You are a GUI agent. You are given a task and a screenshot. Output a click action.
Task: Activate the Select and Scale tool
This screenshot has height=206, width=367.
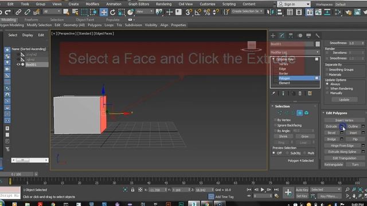click(122, 12)
